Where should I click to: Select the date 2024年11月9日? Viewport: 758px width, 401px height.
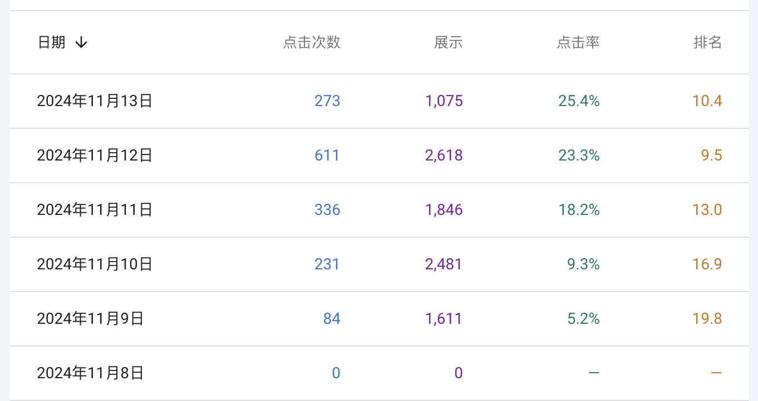tap(90, 319)
